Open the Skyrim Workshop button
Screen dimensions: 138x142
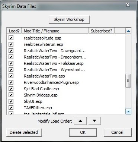(69, 19)
